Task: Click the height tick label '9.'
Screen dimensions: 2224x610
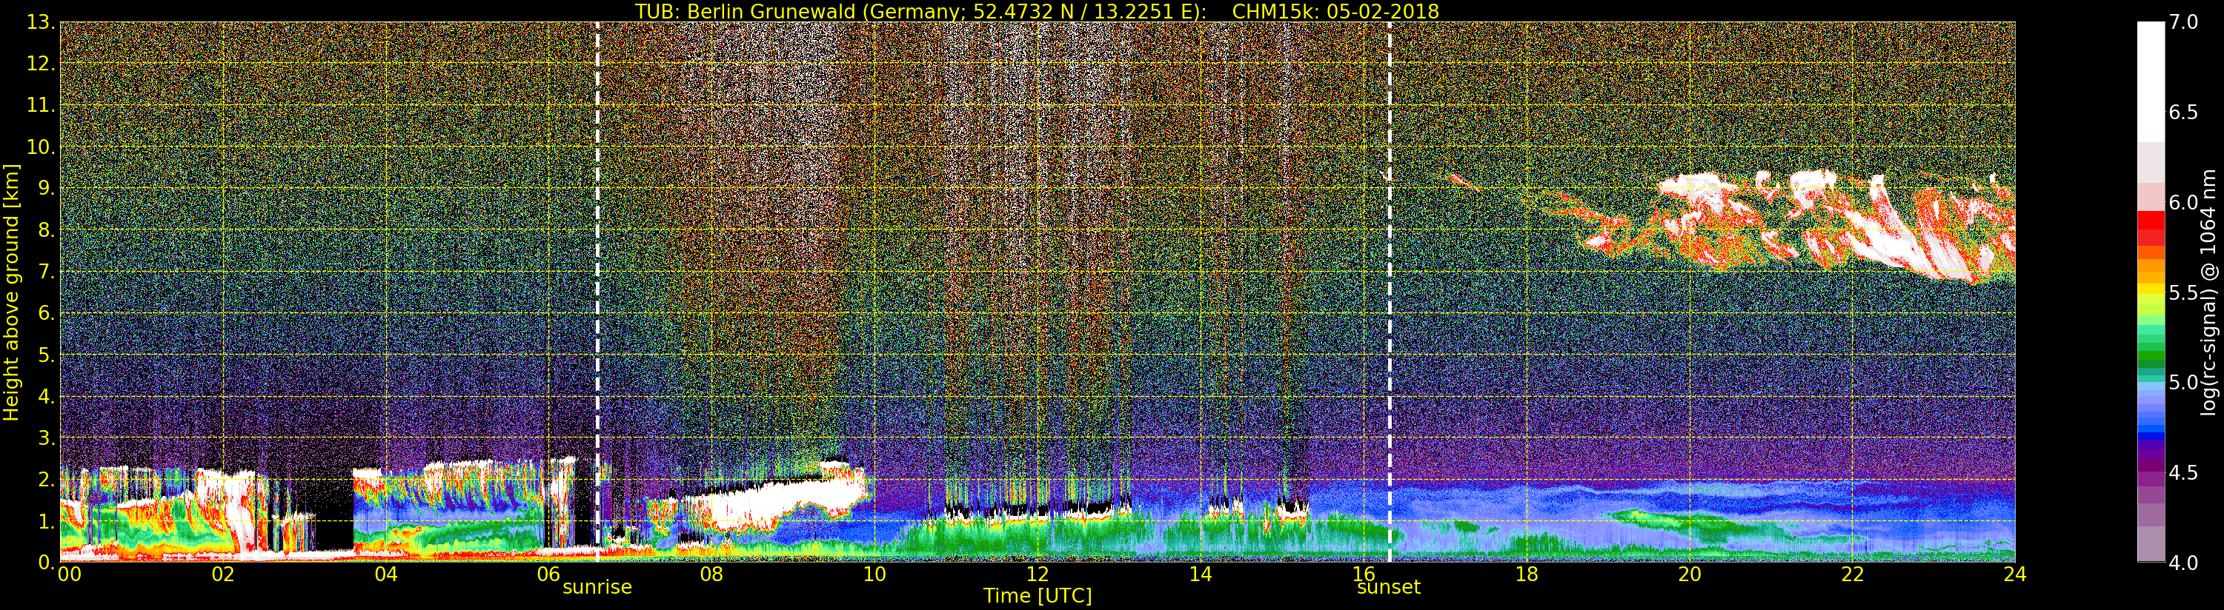Action: (x=46, y=188)
